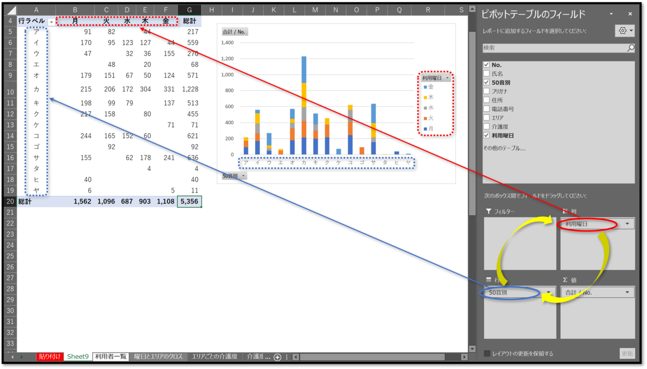Switch to the Sheet9 tab

[x=78, y=357]
